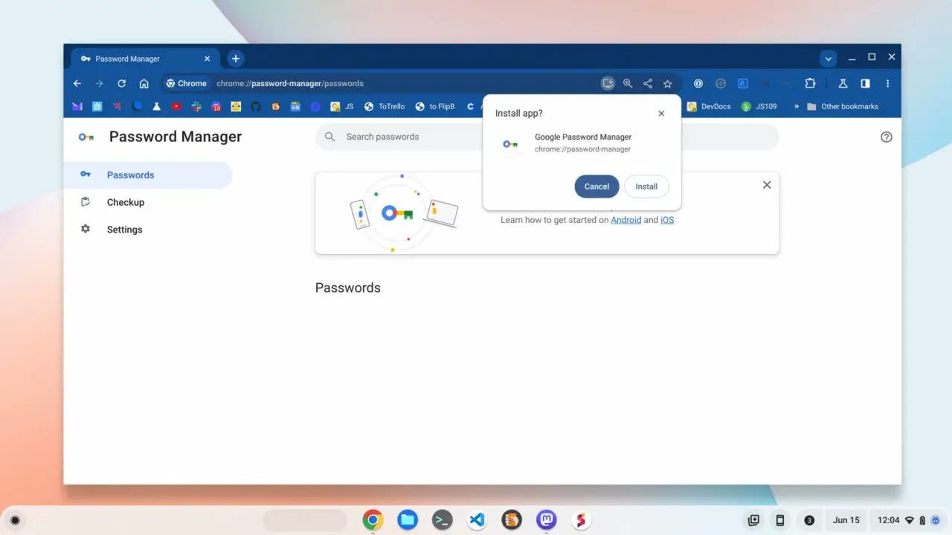Open Chrome Labs flask icon
The image size is (952, 535).
click(843, 83)
